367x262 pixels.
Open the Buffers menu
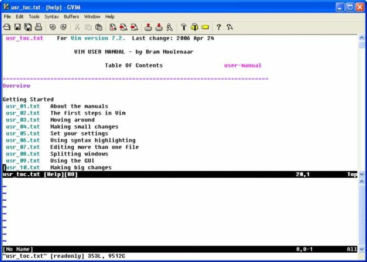point(71,17)
